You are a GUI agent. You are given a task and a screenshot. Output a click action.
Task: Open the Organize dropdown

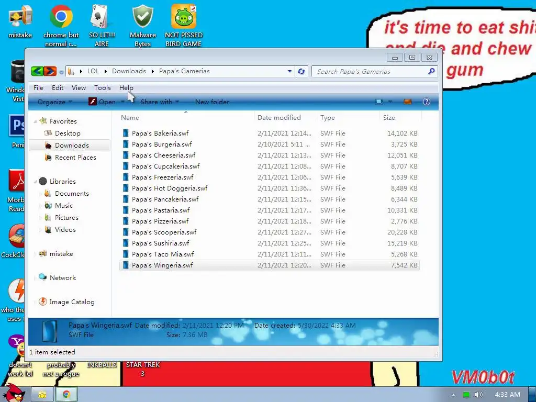[x=54, y=102]
